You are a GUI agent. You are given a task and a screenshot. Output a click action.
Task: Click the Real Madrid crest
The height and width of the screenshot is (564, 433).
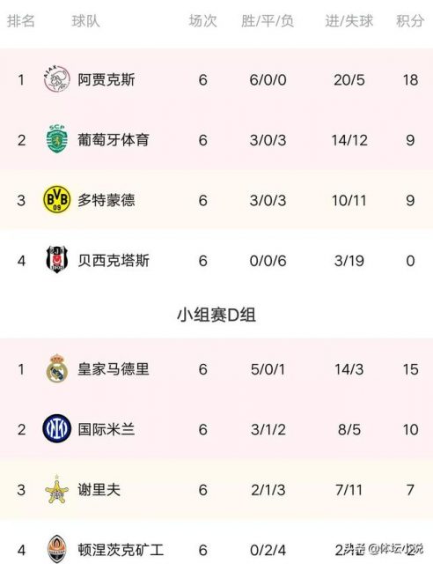click(x=57, y=368)
